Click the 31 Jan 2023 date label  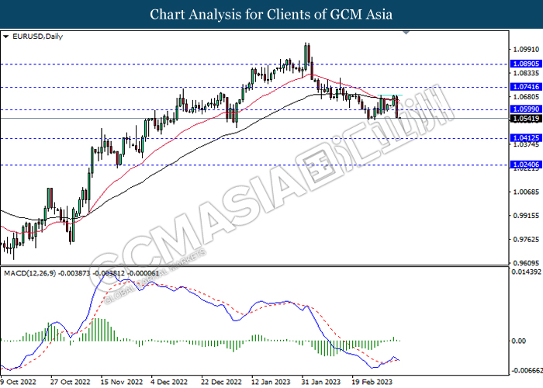[320, 382]
